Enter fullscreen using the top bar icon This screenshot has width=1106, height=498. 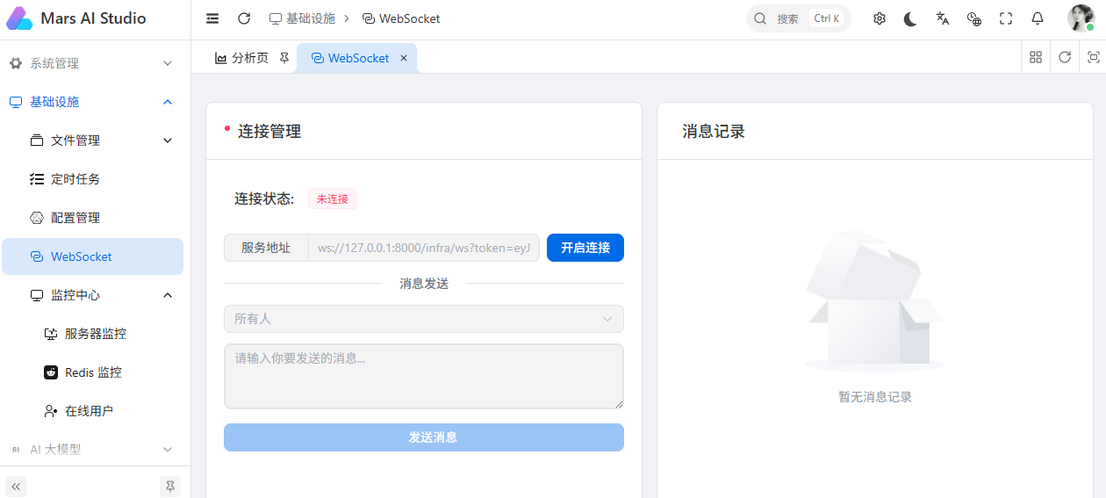pos(1006,18)
